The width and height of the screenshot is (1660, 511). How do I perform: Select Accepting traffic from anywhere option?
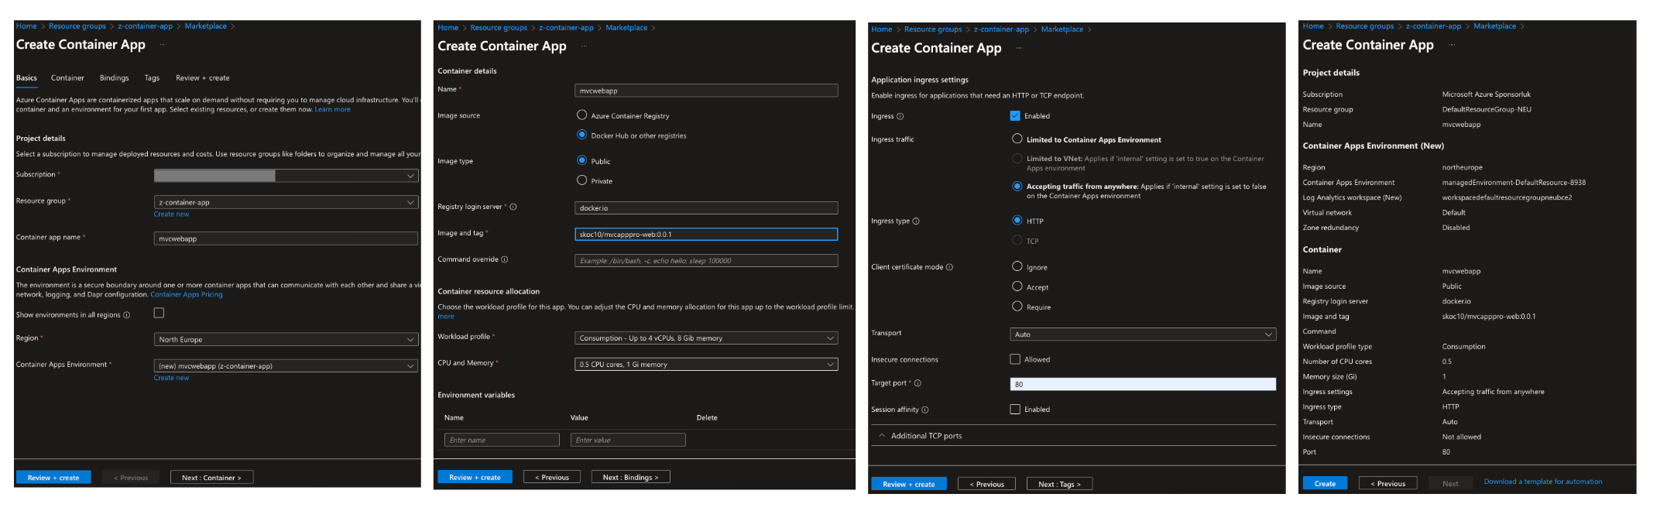pos(1018,187)
